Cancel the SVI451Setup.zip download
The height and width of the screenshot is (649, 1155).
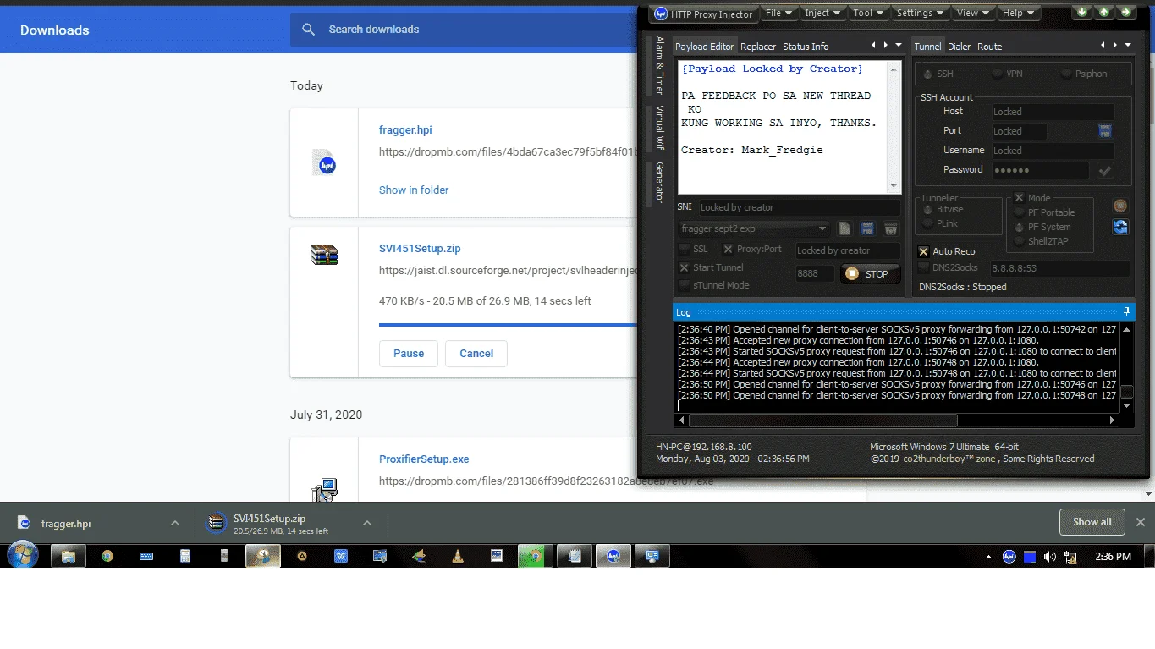tap(476, 354)
